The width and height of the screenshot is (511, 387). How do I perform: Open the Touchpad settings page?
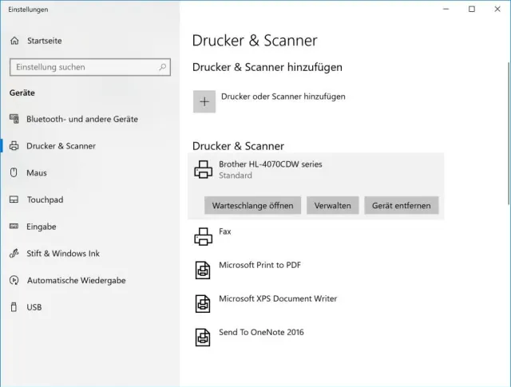(44, 199)
